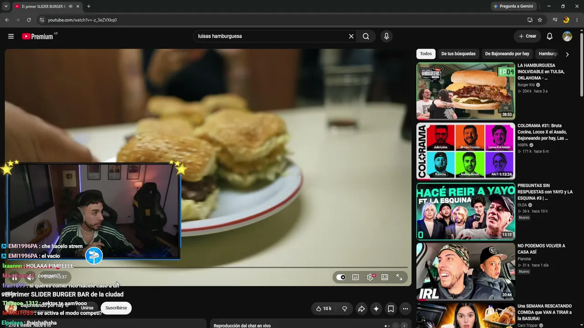Toggle subtitles in the video player

point(355,277)
